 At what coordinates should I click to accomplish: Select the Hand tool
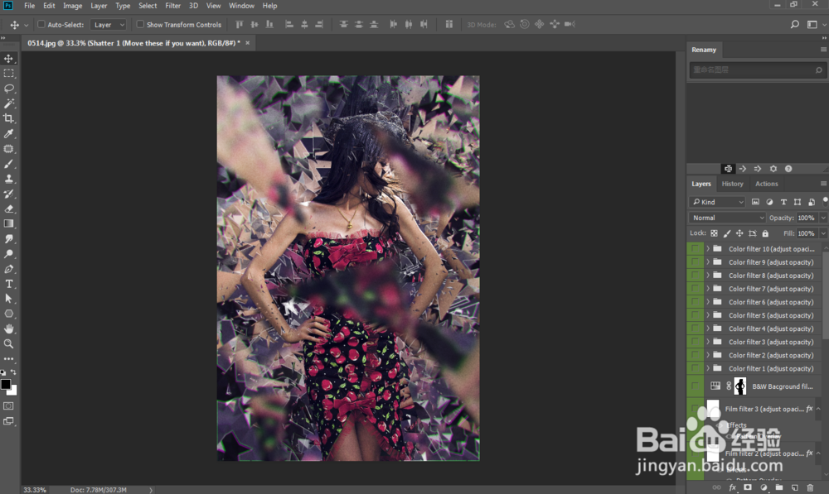pos(9,329)
